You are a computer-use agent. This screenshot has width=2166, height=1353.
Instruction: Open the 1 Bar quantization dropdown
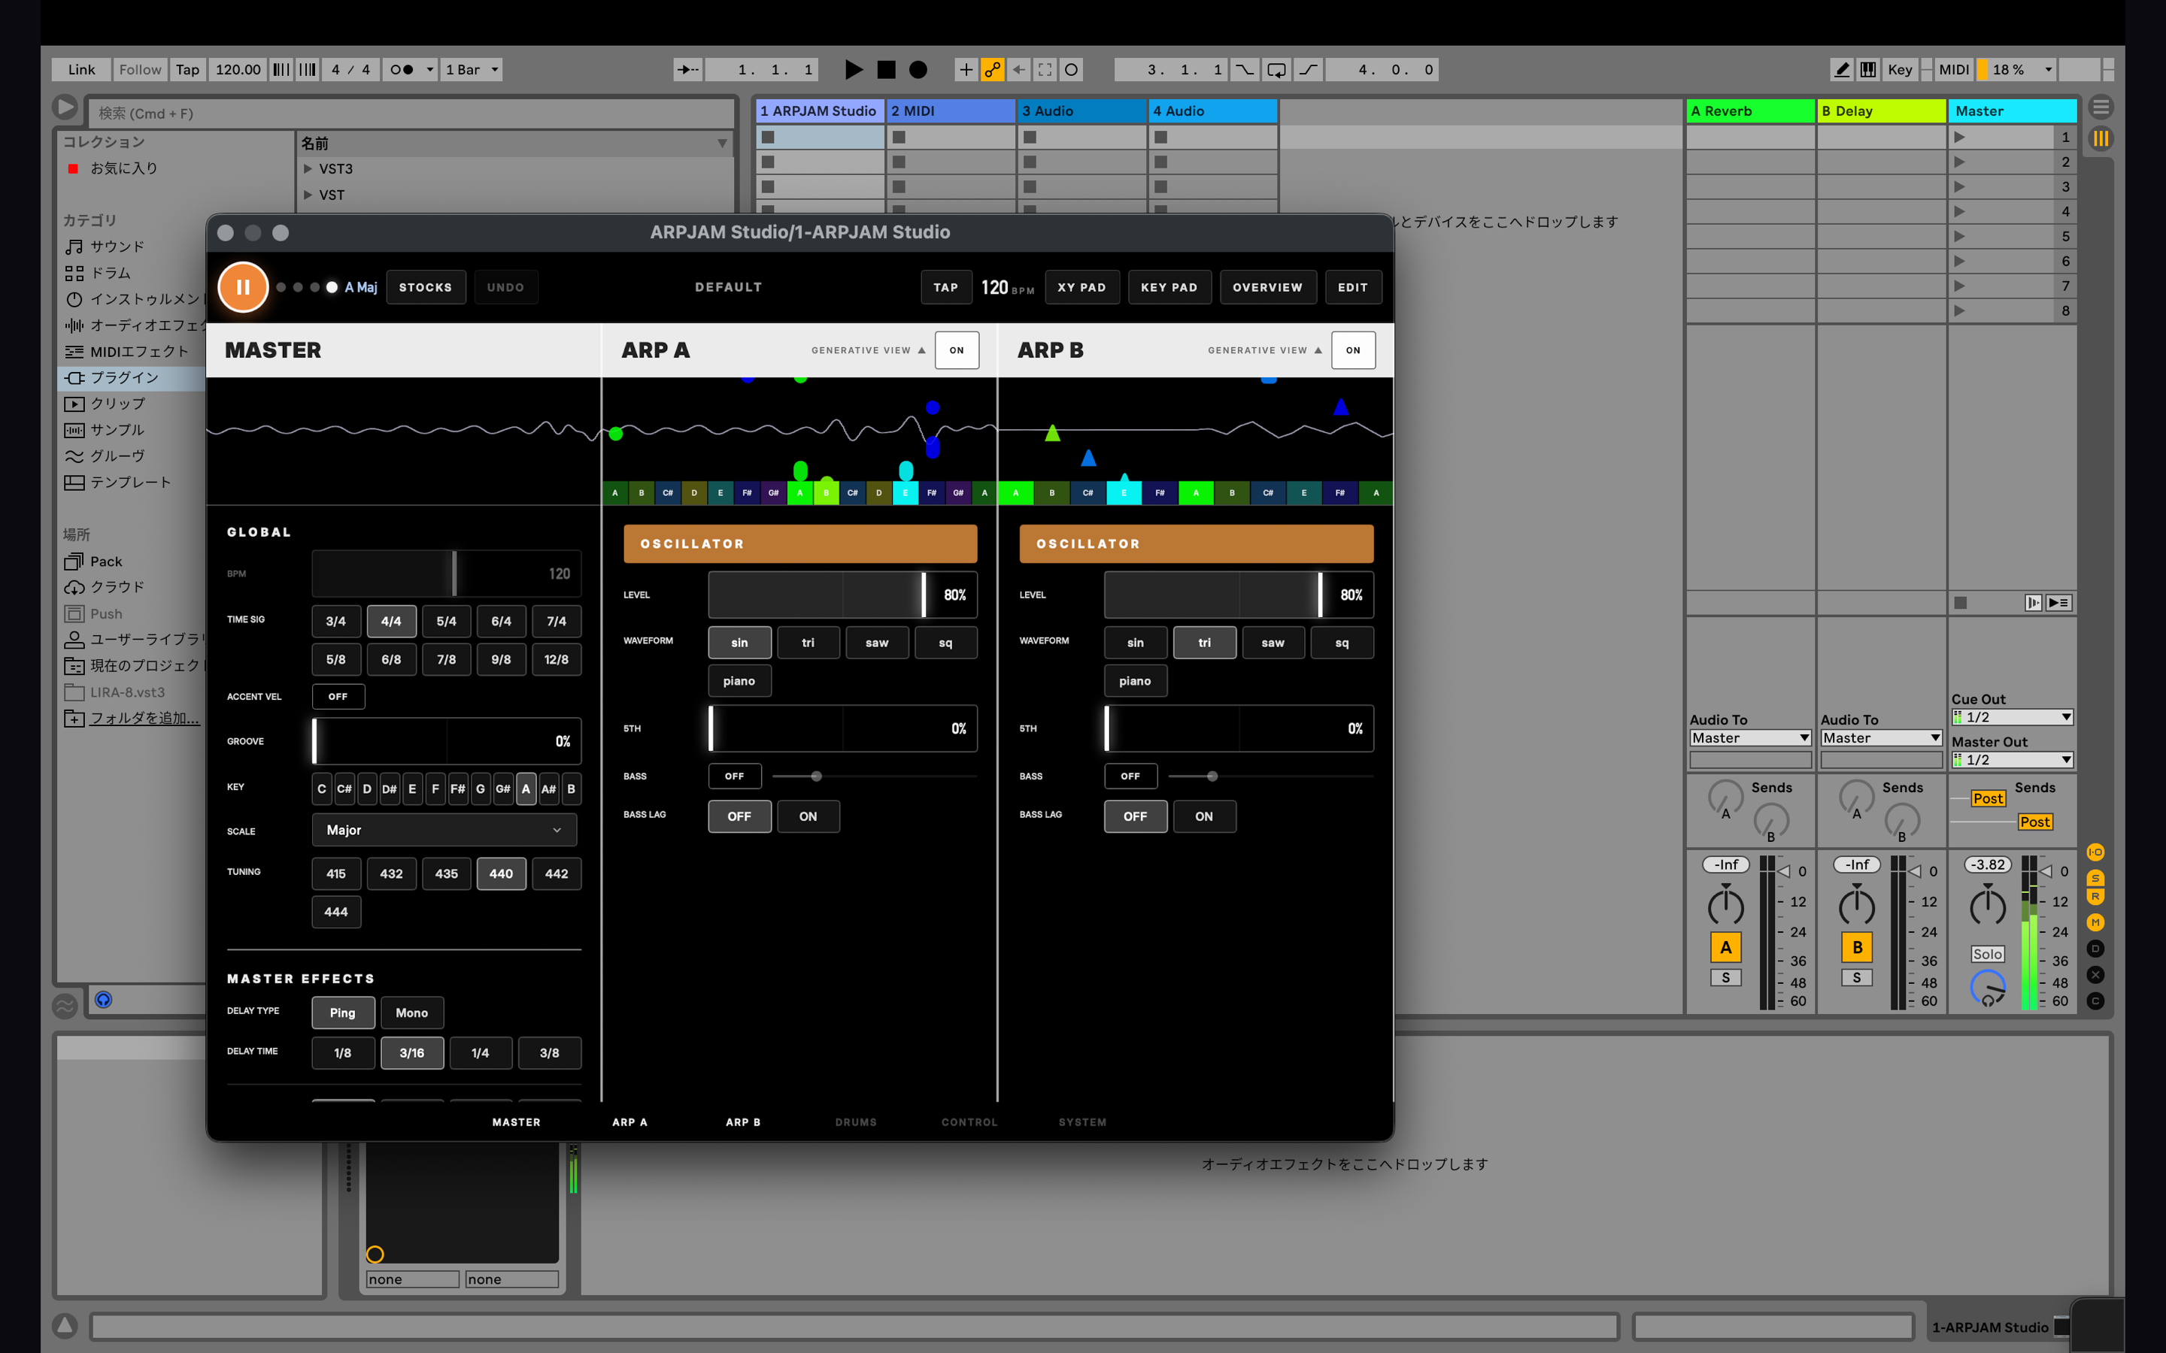click(472, 70)
